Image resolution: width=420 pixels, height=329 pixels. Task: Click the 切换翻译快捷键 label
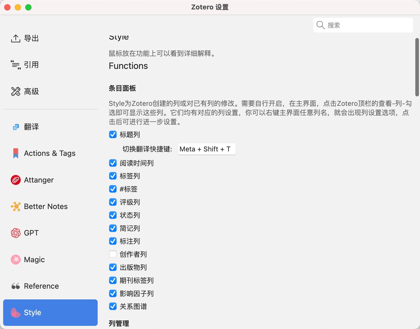[x=147, y=149]
